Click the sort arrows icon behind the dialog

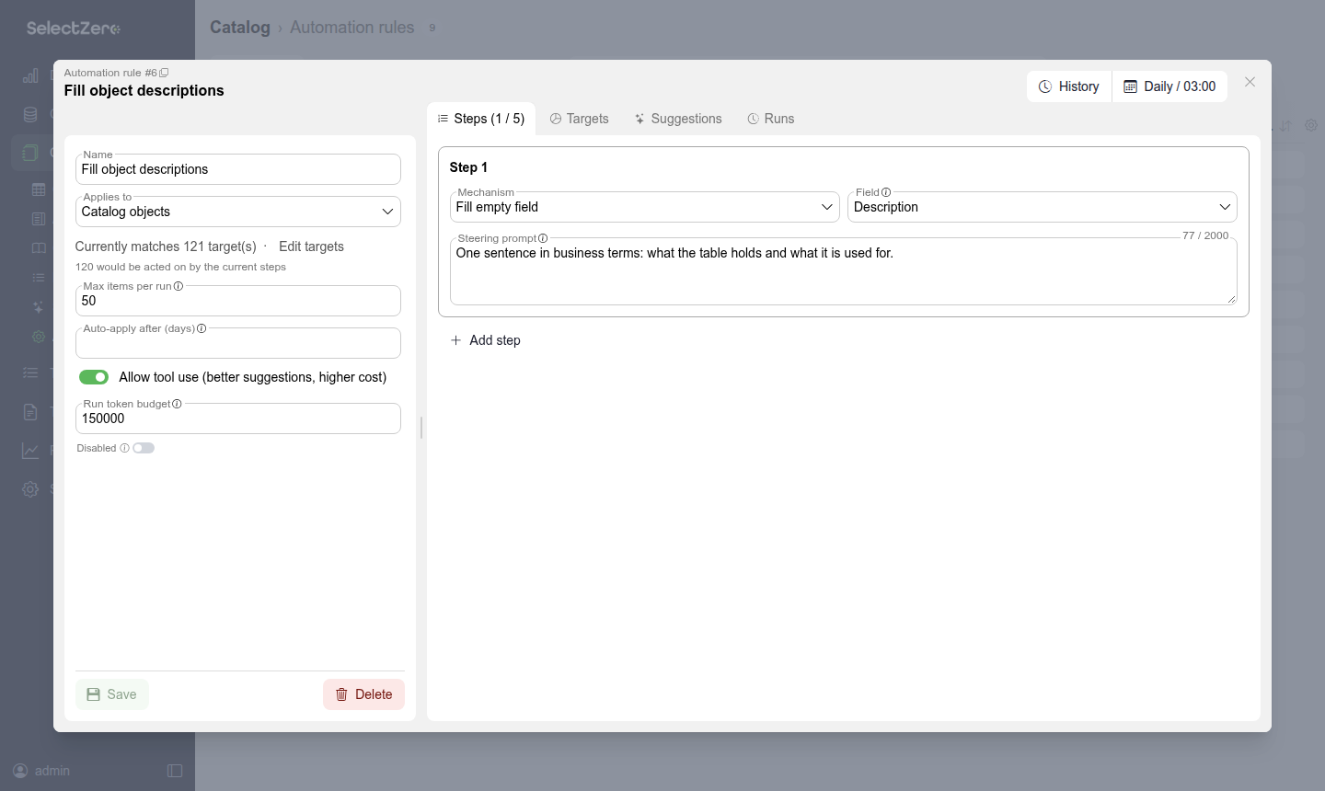click(x=1285, y=125)
